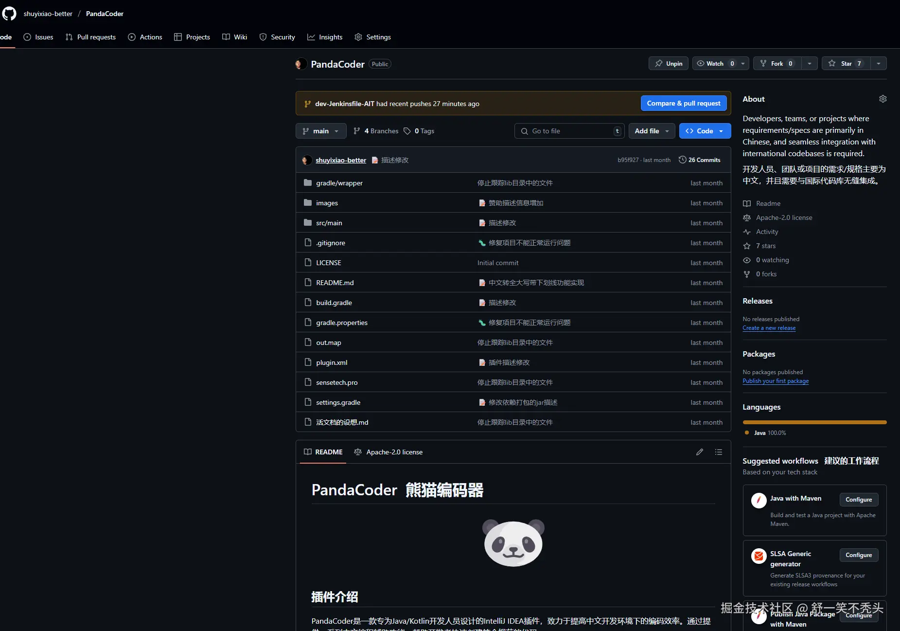900x631 pixels.
Task: Expand the Fork options dropdown arrow
Action: (810, 64)
